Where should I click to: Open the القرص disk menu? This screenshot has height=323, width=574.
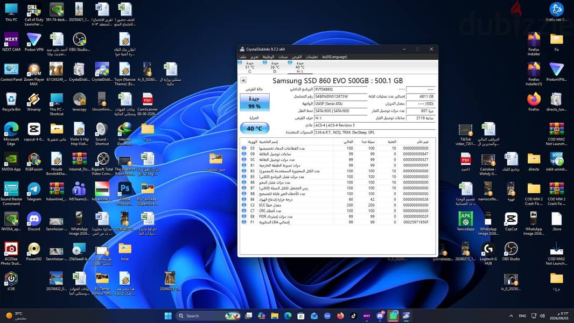click(x=297, y=57)
